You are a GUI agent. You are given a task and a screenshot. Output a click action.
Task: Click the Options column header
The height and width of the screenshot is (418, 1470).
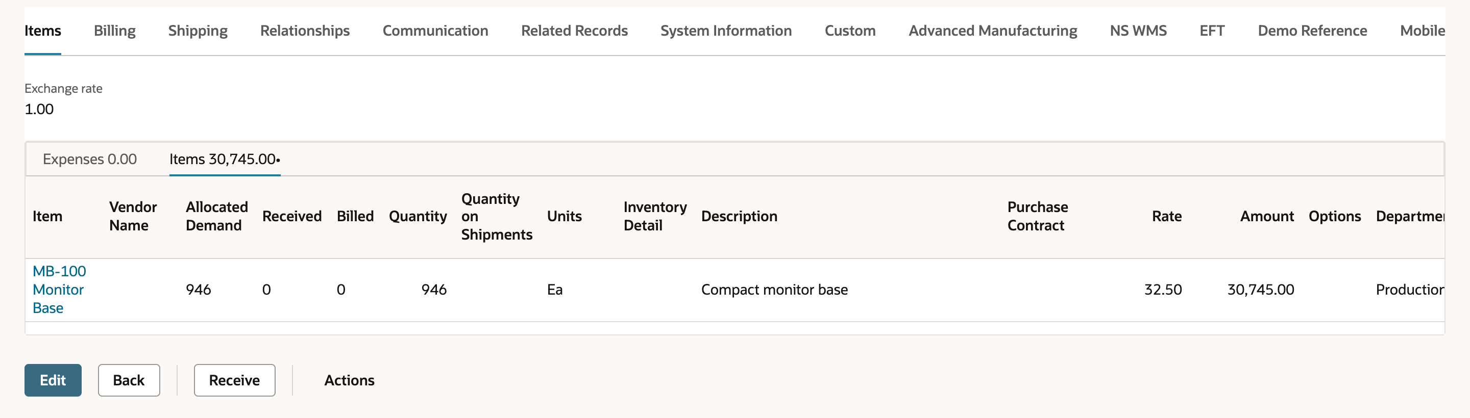(1335, 217)
